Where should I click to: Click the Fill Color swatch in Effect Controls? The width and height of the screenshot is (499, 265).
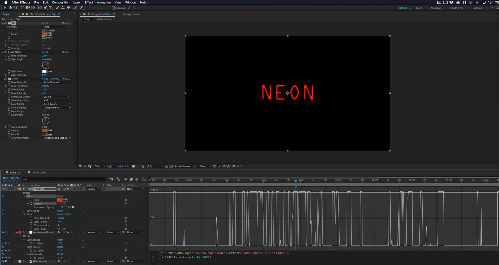tap(44, 34)
